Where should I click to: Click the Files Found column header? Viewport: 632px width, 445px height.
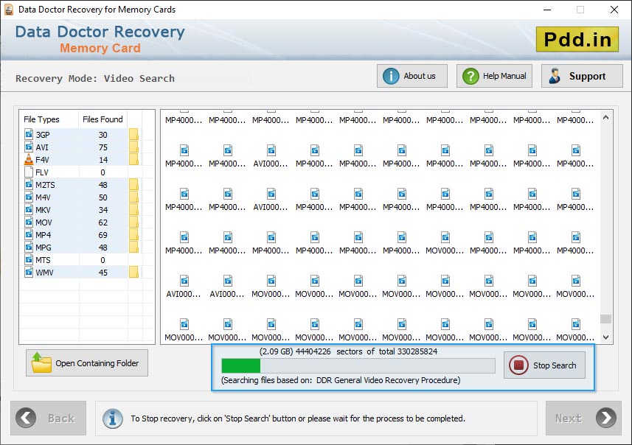[103, 119]
